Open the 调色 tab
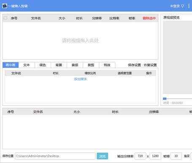The width and height of the screenshot is (192, 163). [x=43, y=65]
